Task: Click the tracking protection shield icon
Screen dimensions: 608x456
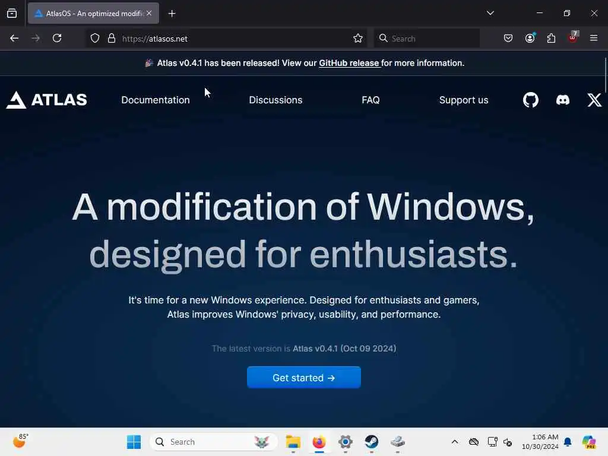Action: point(95,39)
